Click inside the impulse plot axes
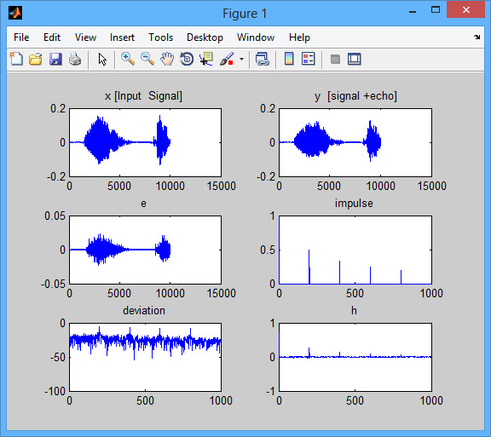 click(x=355, y=250)
